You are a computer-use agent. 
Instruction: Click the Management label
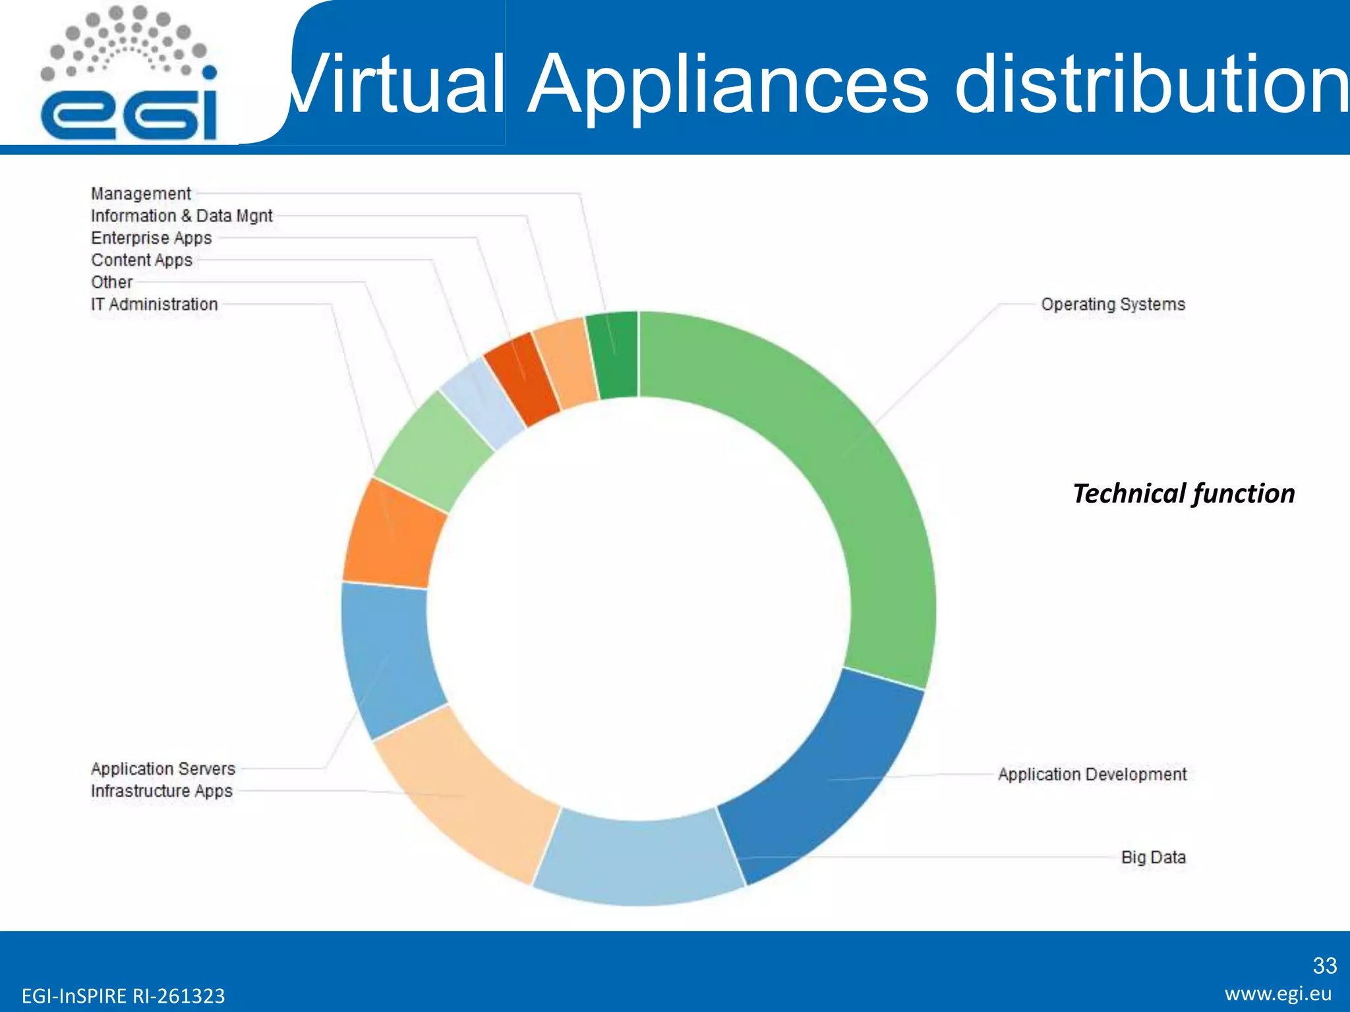click(x=141, y=194)
